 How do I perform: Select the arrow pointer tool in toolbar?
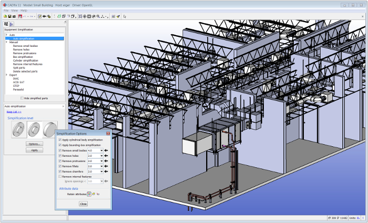(124, 16)
